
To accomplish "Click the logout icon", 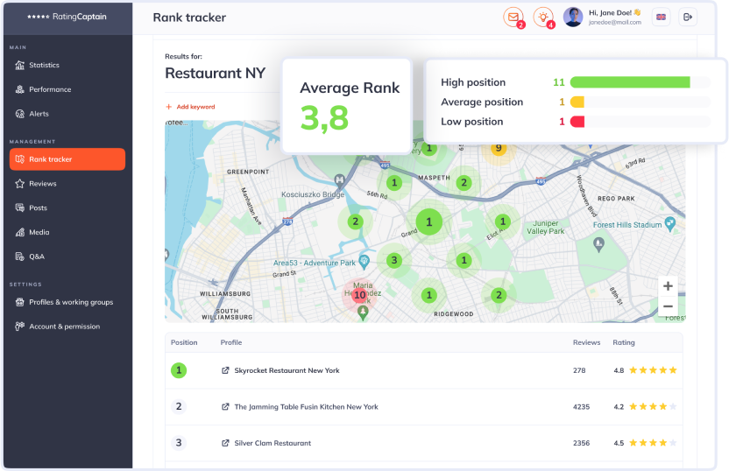I will click(688, 18).
